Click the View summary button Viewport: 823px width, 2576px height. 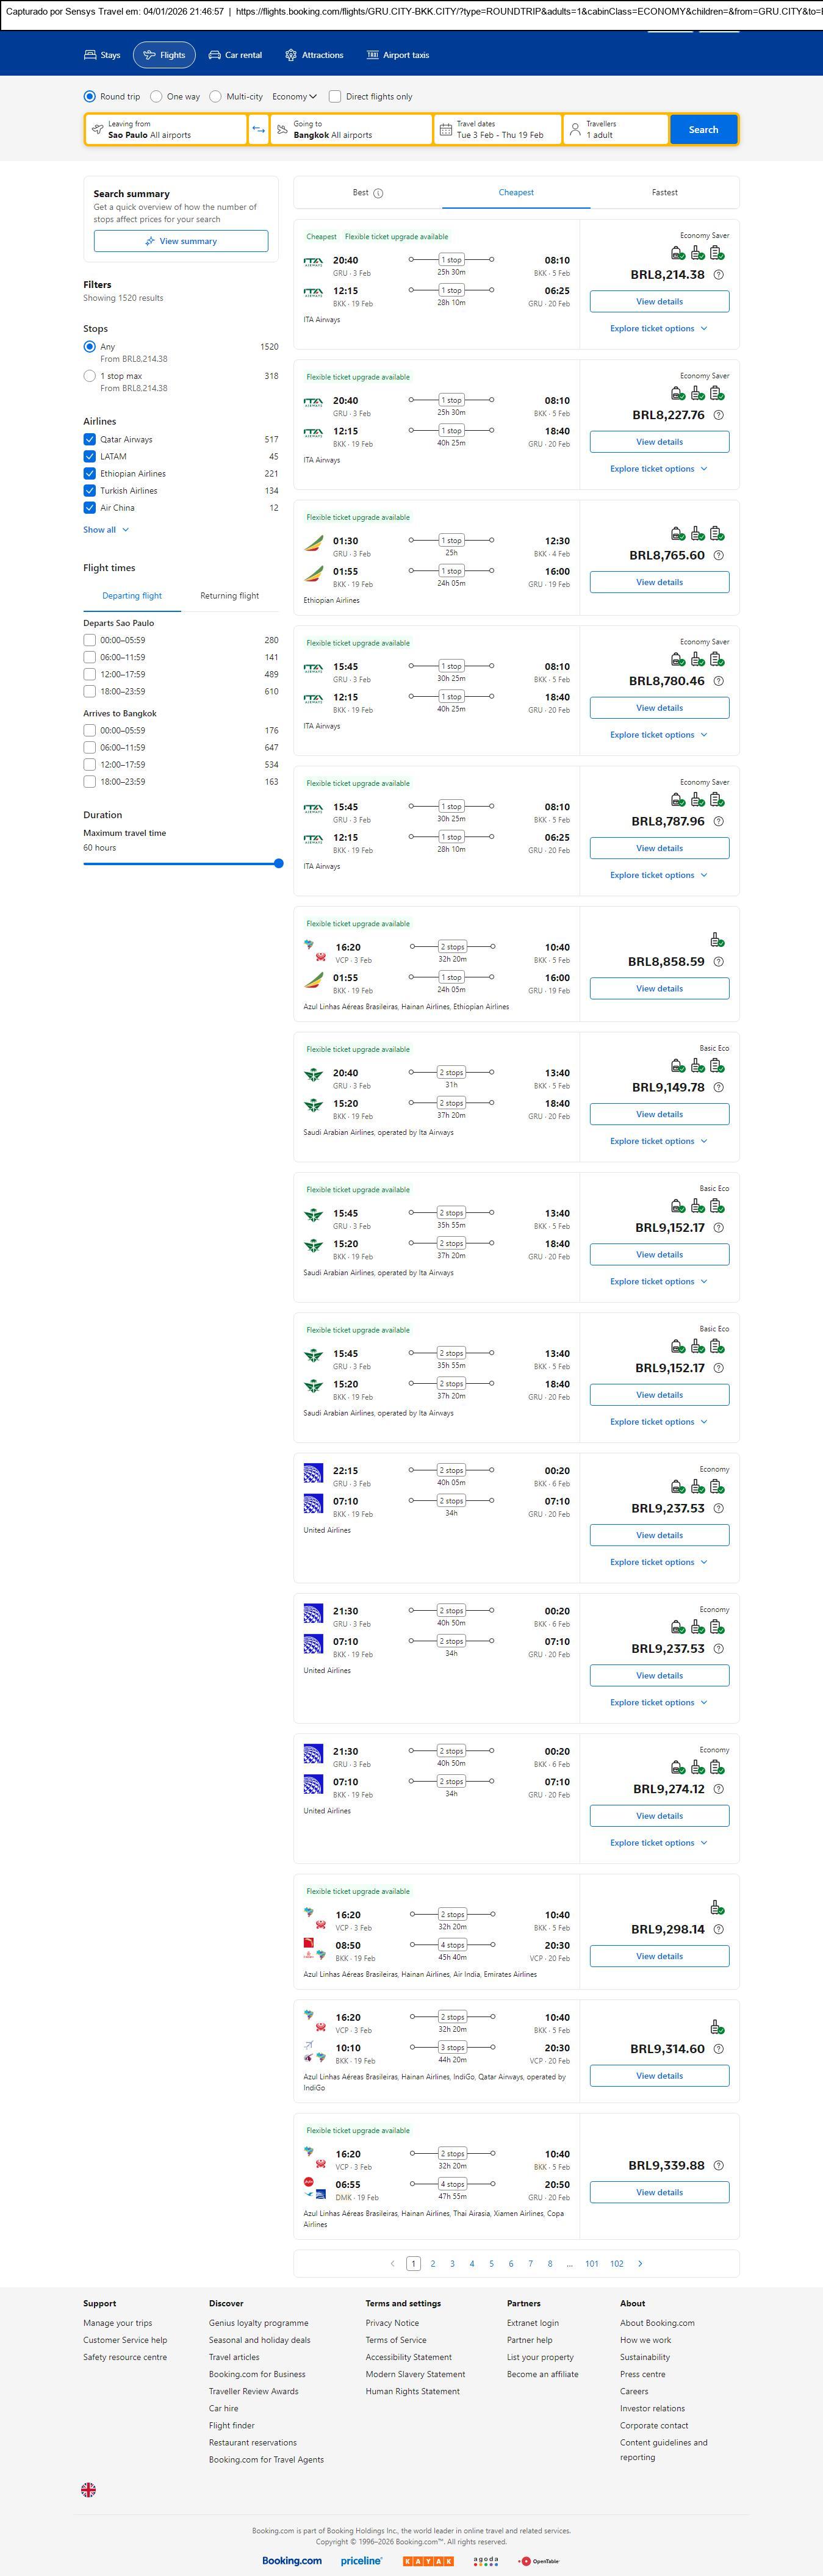pyautogui.click(x=181, y=241)
